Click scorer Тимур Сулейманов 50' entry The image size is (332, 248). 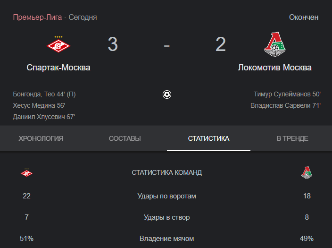click(x=287, y=94)
